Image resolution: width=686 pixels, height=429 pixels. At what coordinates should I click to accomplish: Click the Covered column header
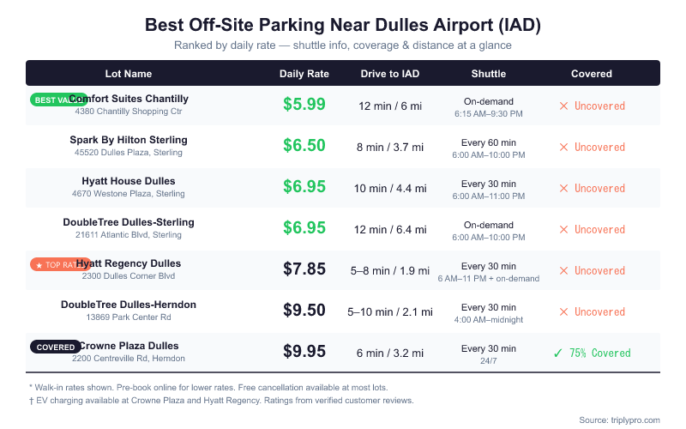click(592, 74)
